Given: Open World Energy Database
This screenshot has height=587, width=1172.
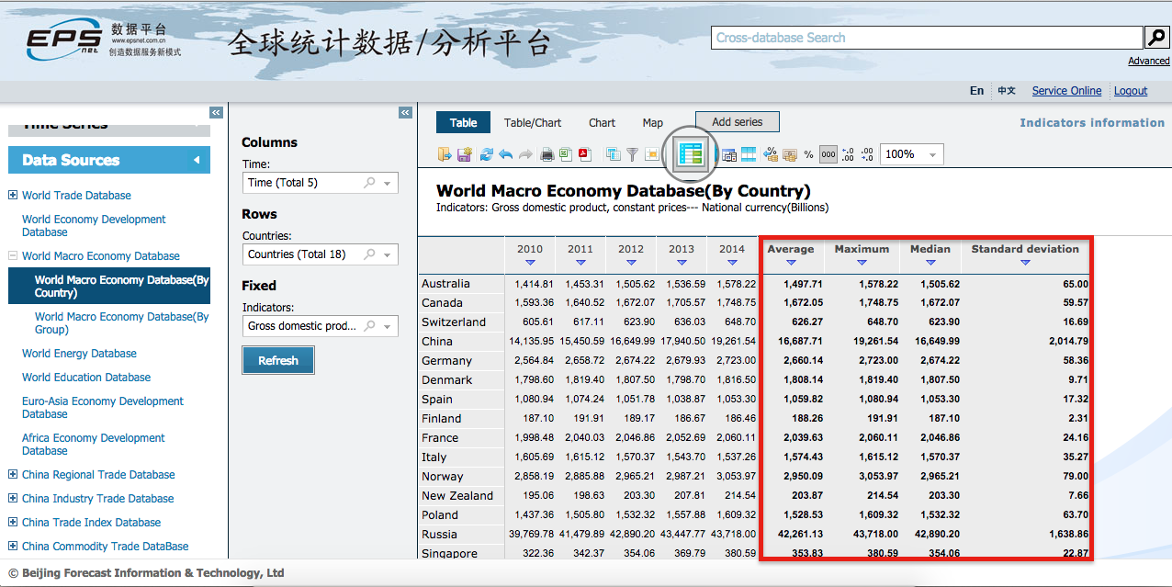Looking at the screenshot, I should [79, 353].
